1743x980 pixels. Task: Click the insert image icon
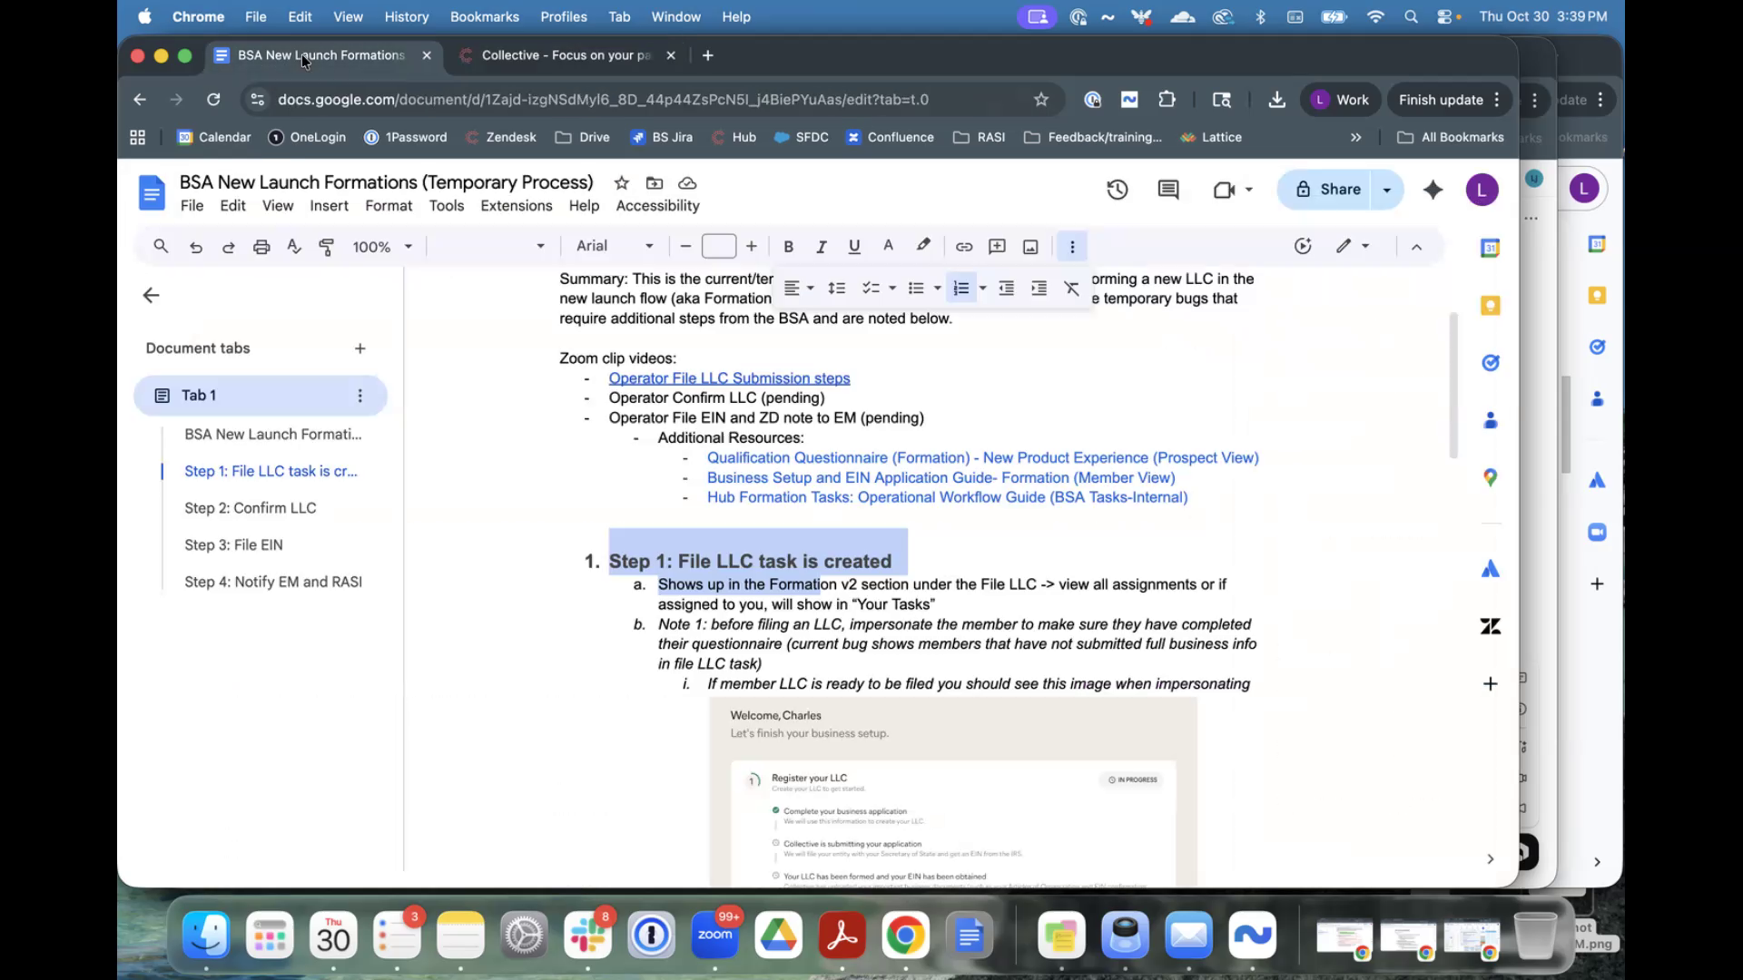(x=1030, y=247)
